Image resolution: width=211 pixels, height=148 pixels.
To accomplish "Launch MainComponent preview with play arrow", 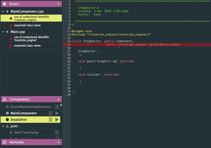I will [57, 113].
